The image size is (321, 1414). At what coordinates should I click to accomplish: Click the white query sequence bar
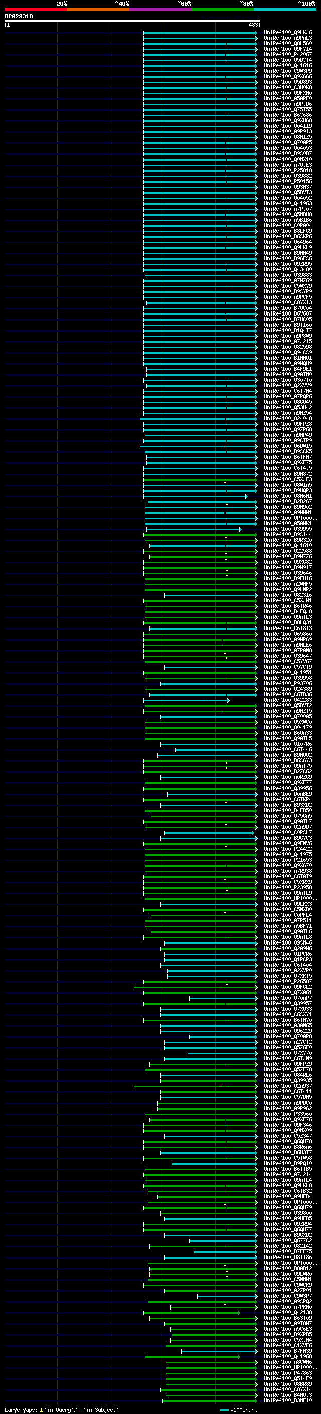(132, 21)
